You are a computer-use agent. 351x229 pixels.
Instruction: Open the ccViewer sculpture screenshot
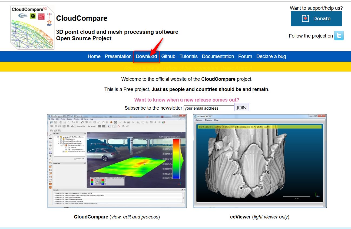pyautogui.click(x=259, y=161)
